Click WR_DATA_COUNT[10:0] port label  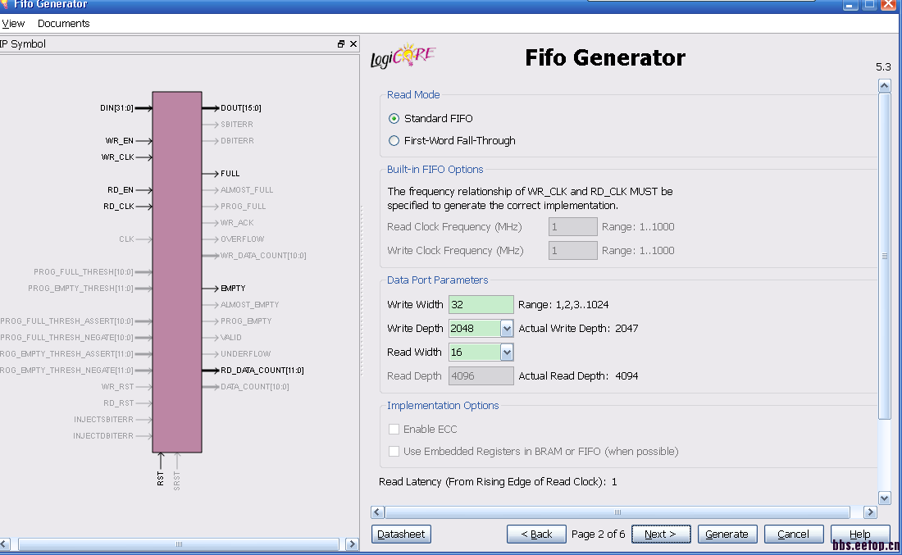pyautogui.click(x=263, y=255)
